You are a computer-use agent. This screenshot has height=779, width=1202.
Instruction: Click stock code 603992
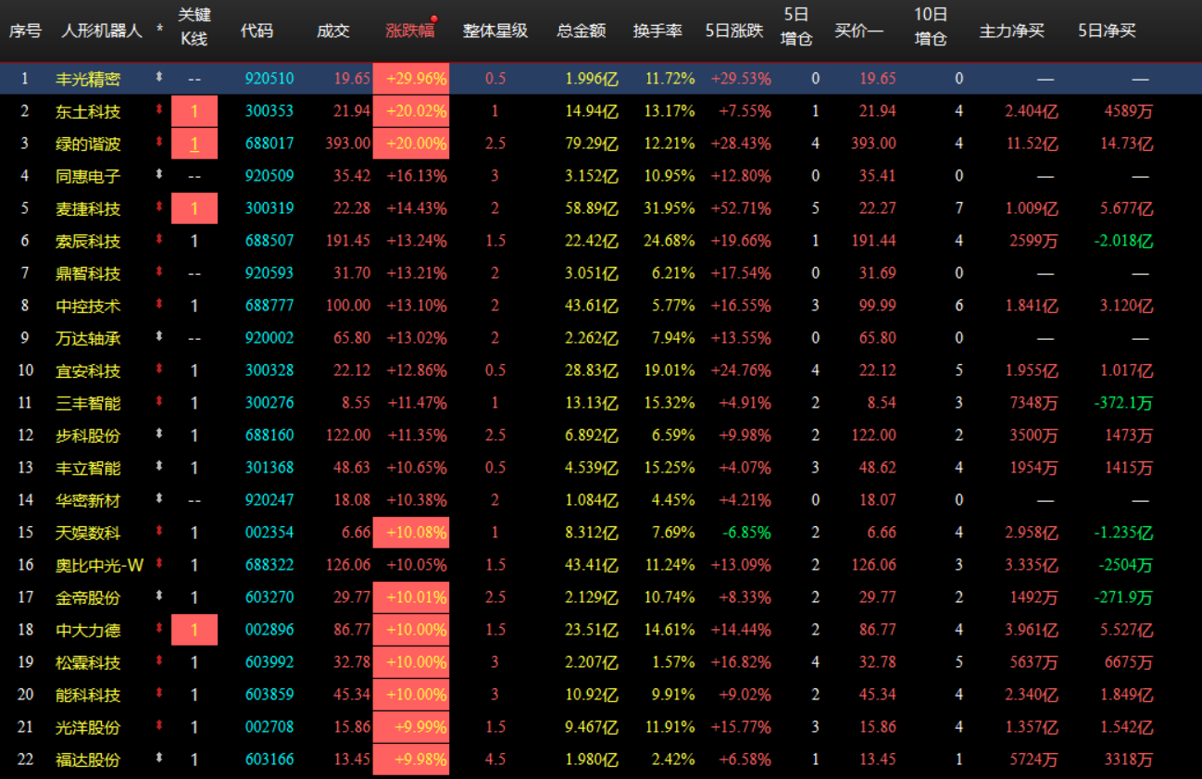[269, 662]
